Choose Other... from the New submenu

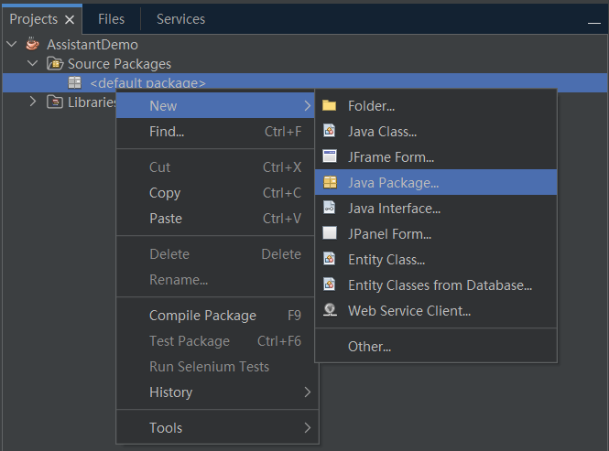pyautogui.click(x=369, y=347)
